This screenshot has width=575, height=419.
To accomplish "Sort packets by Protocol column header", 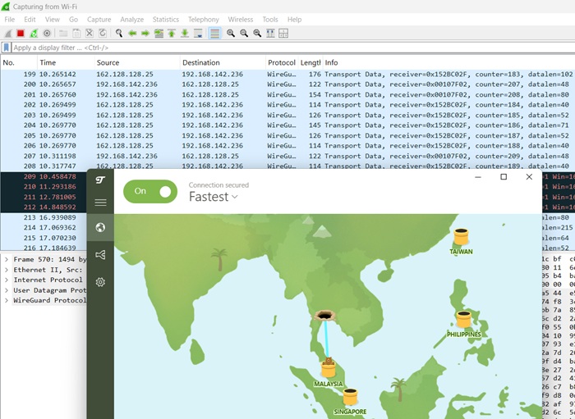I will click(x=282, y=62).
